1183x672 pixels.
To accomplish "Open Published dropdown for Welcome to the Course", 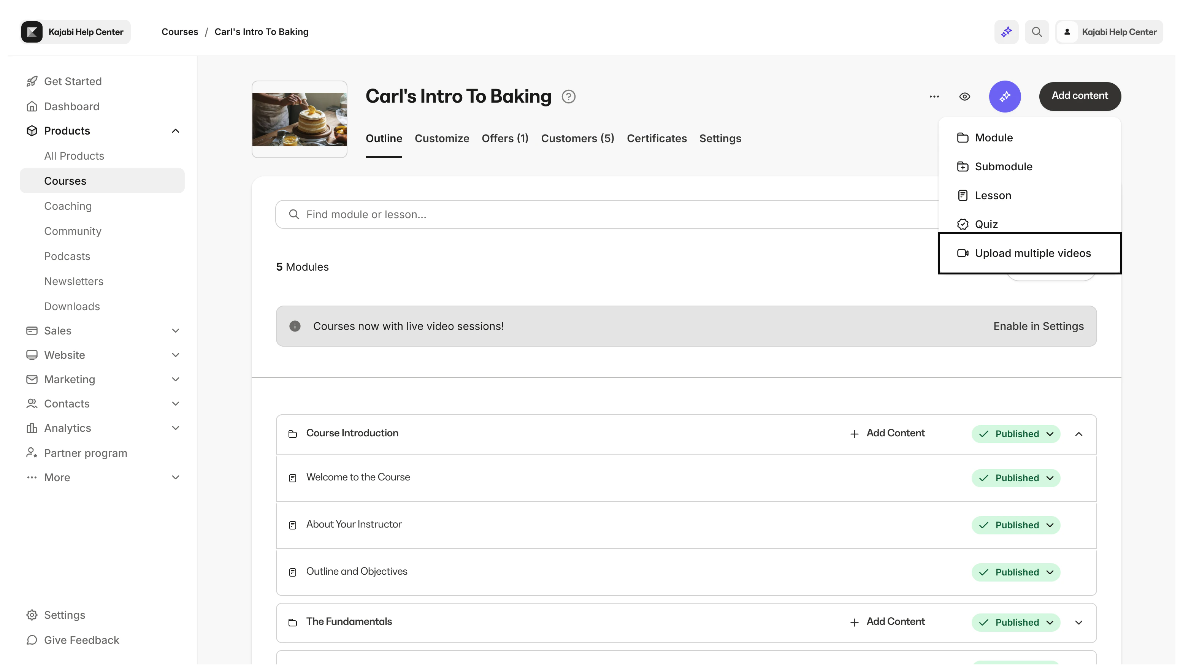I will [x=1015, y=478].
